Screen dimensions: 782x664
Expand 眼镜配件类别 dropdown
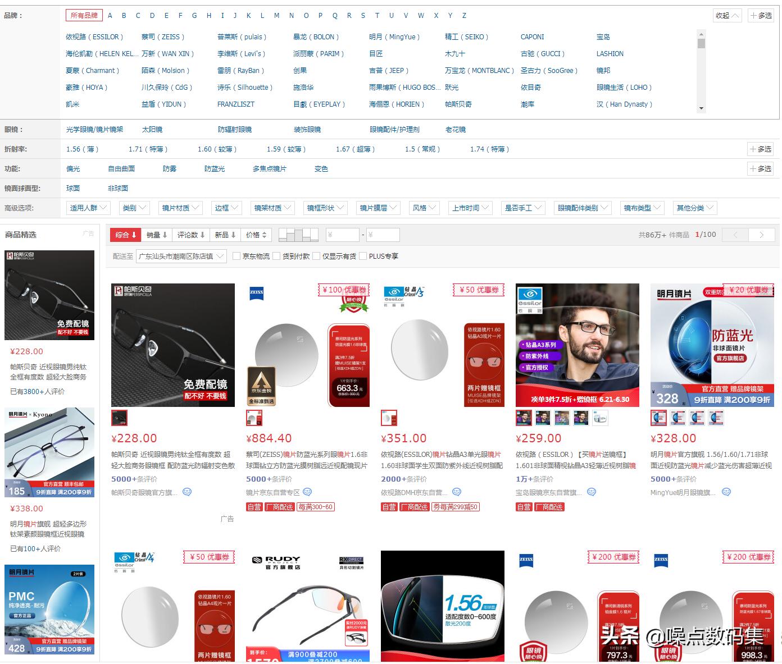(x=583, y=208)
